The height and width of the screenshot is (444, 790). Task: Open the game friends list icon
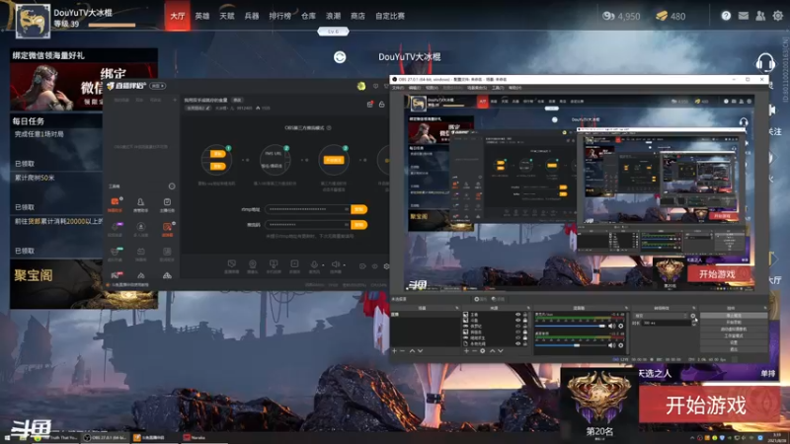tap(760, 16)
